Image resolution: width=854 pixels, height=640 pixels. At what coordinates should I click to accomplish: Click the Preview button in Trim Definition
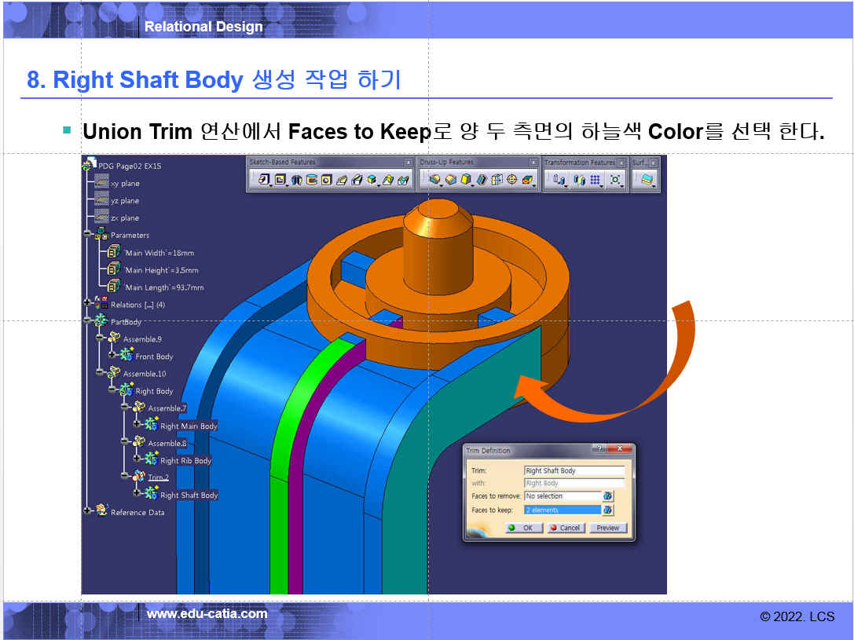[x=608, y=528]
